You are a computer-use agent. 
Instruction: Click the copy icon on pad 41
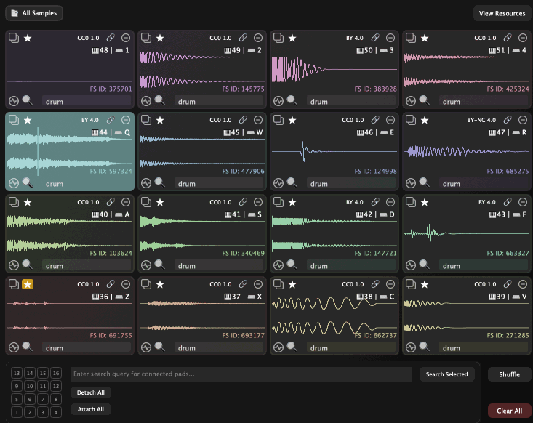click(x=147, y=202)
